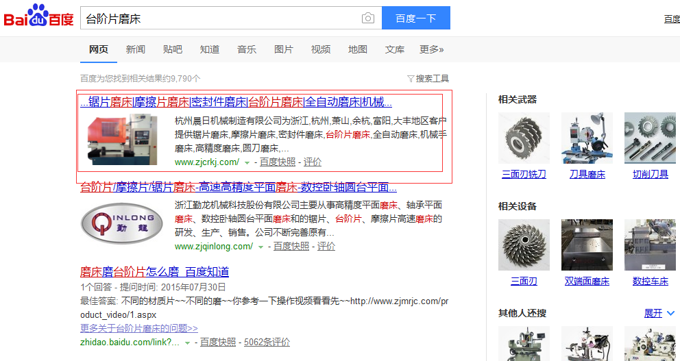Open the 更多» tab menu
This screenshot has height=361, width=680.
(x=431, y=49)
